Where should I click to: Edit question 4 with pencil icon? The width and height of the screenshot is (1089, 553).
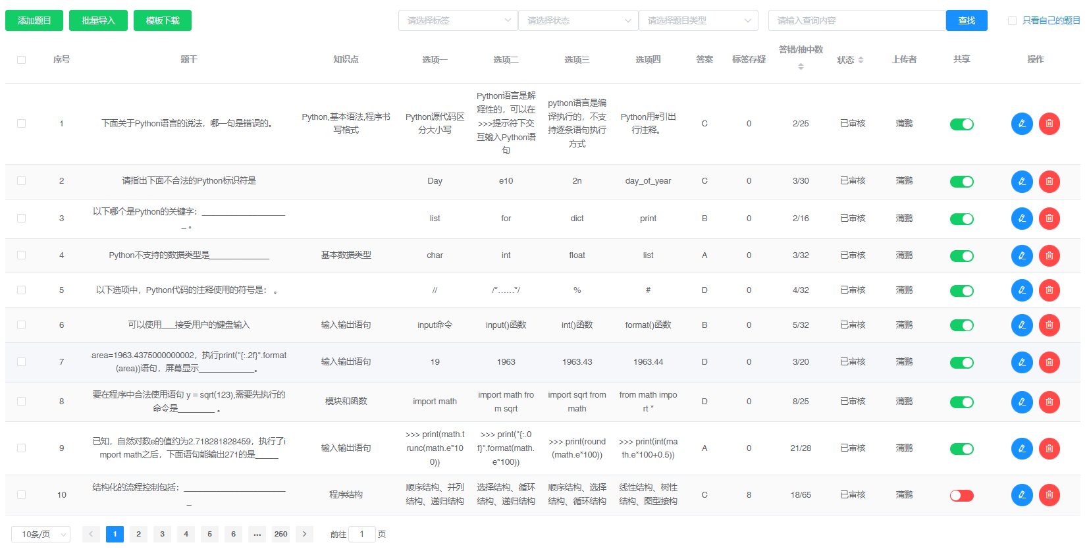coord(1021,255)
